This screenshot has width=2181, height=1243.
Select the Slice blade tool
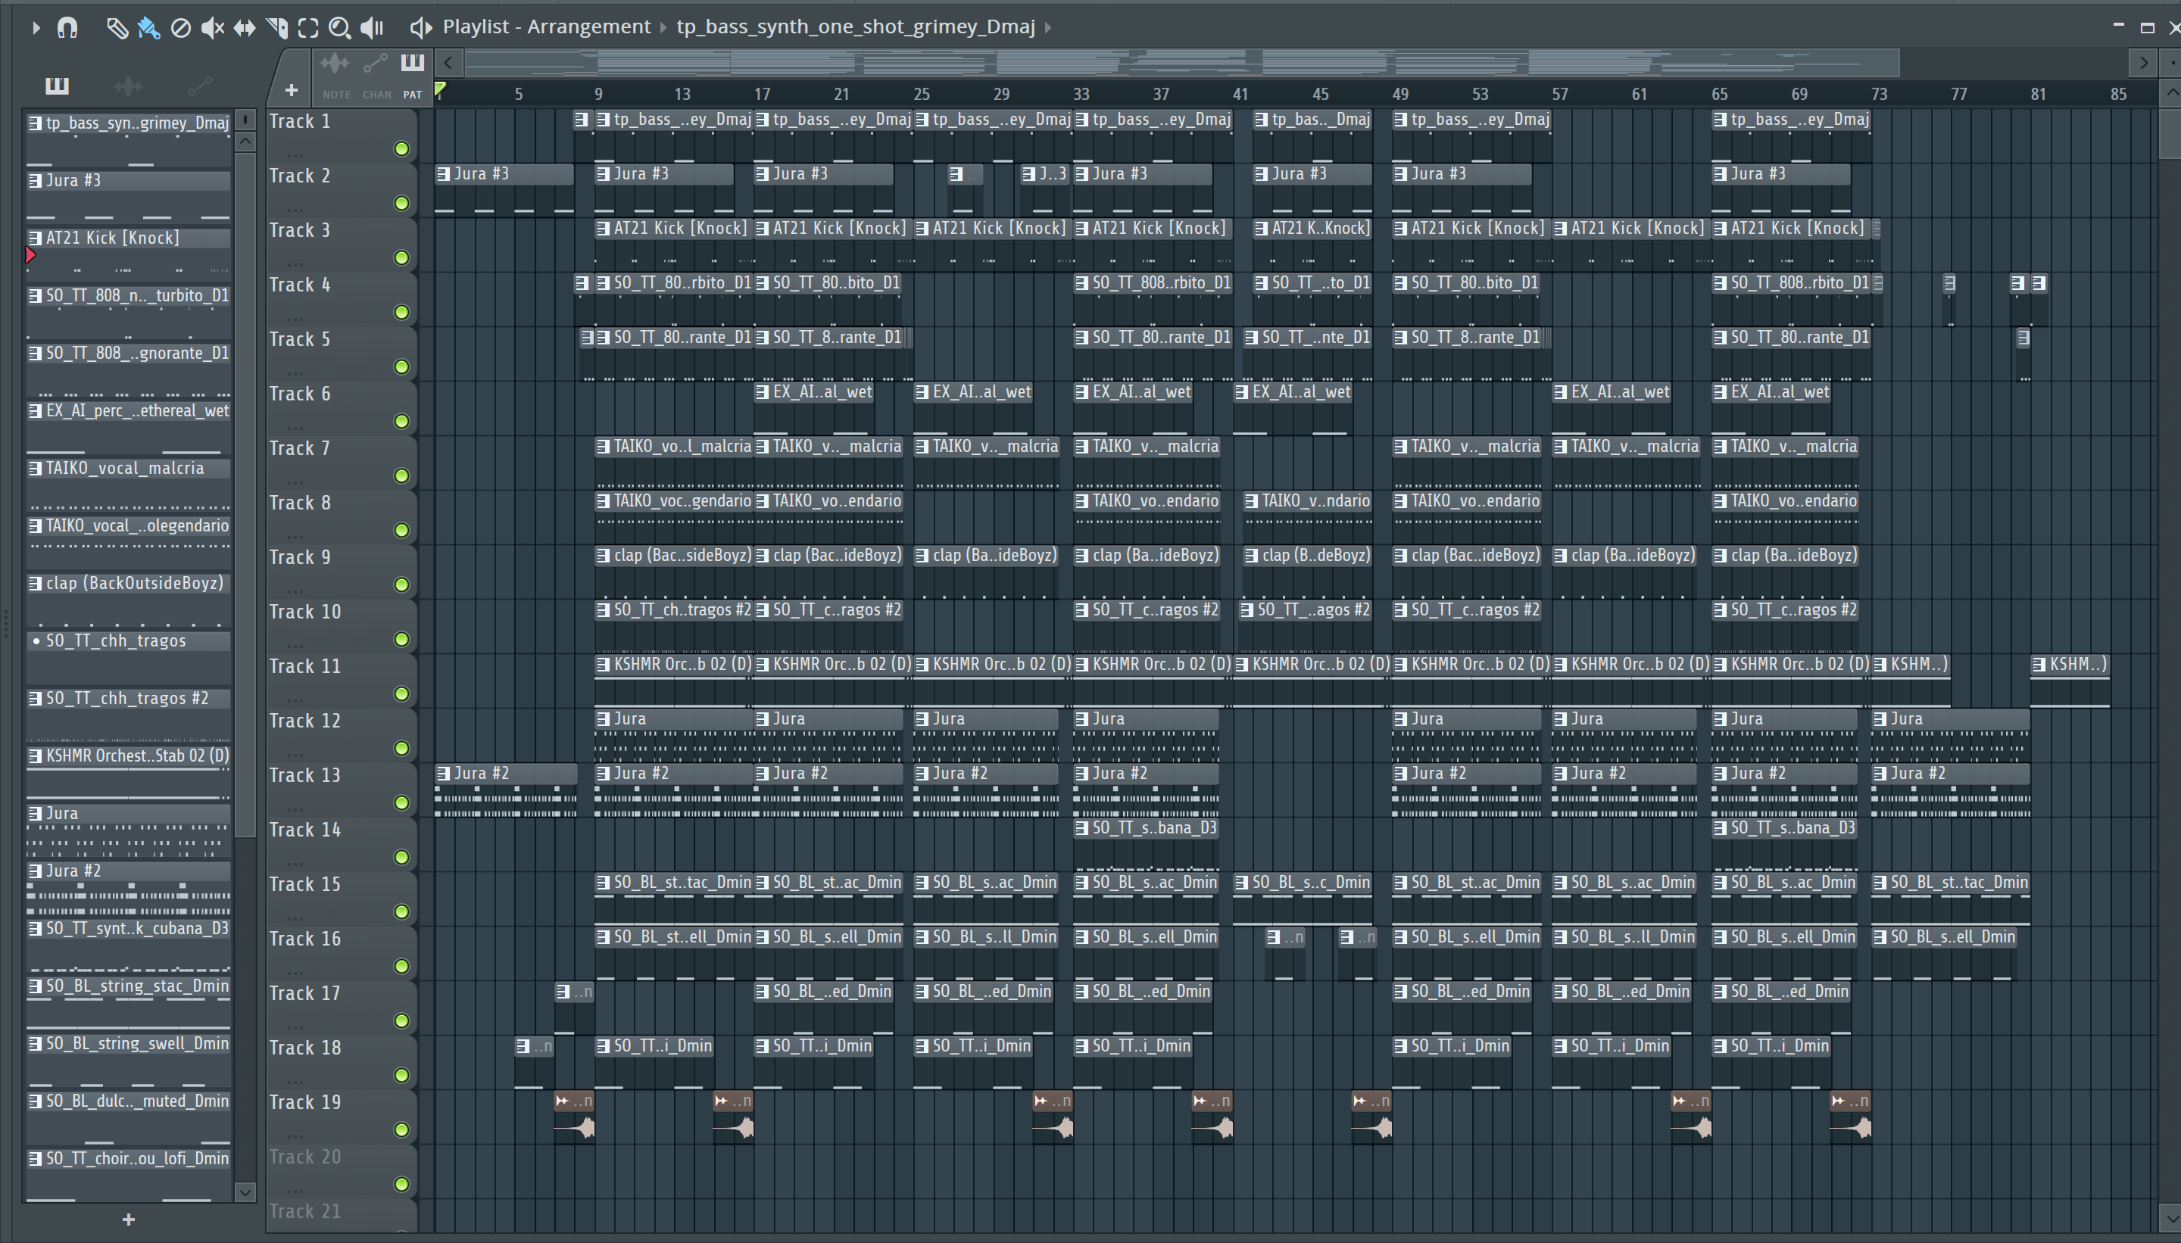click(276, 28)
